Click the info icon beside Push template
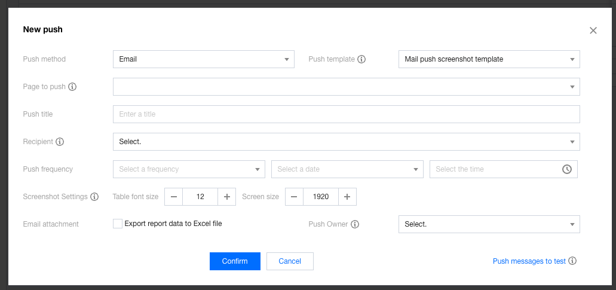The image size is (616, 290). pos(361,59)
